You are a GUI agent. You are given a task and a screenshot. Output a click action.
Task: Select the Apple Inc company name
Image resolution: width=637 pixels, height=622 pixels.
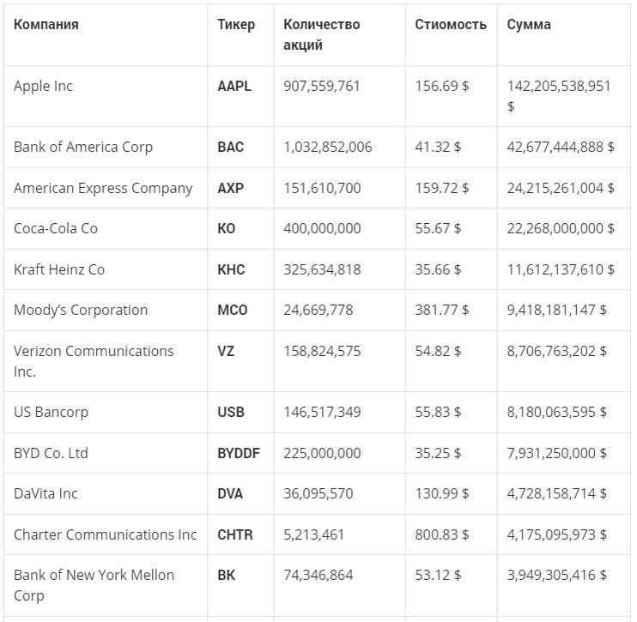[43, 87]
